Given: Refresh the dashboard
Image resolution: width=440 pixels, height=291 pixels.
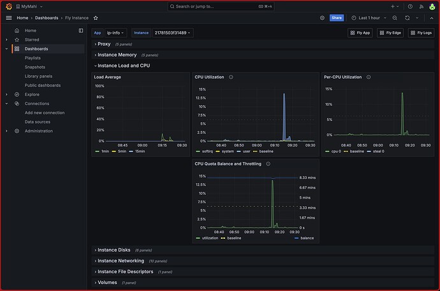Looking at the screenshot, I should click(x=407, y=18).
